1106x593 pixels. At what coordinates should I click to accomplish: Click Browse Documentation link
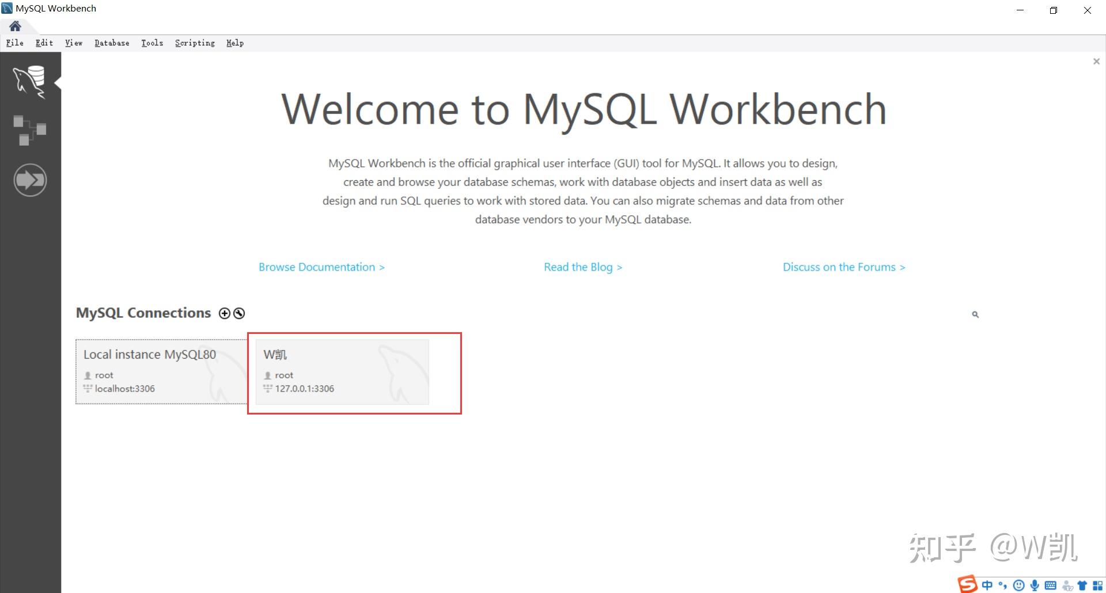(321, 267)
